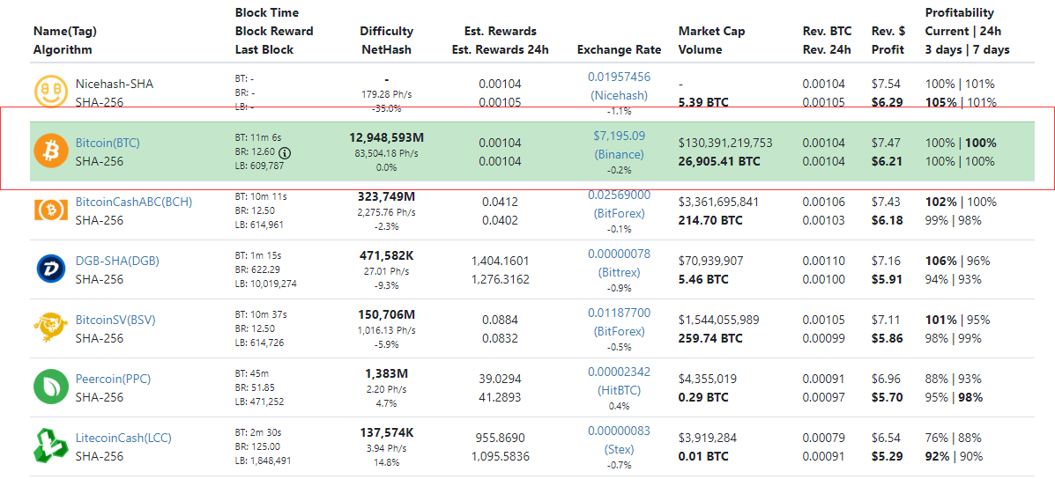
Task: Open the BitcoinCashABC(BCH) coin link
Action: 133,202
